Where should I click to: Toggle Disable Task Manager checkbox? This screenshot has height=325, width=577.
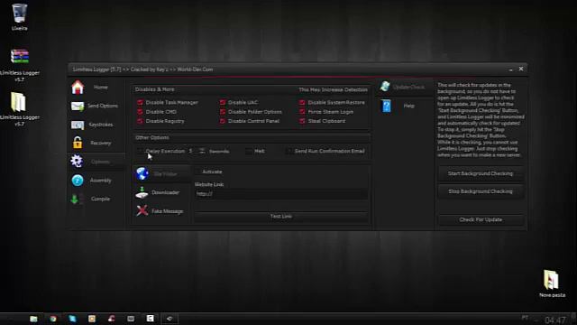140,102
